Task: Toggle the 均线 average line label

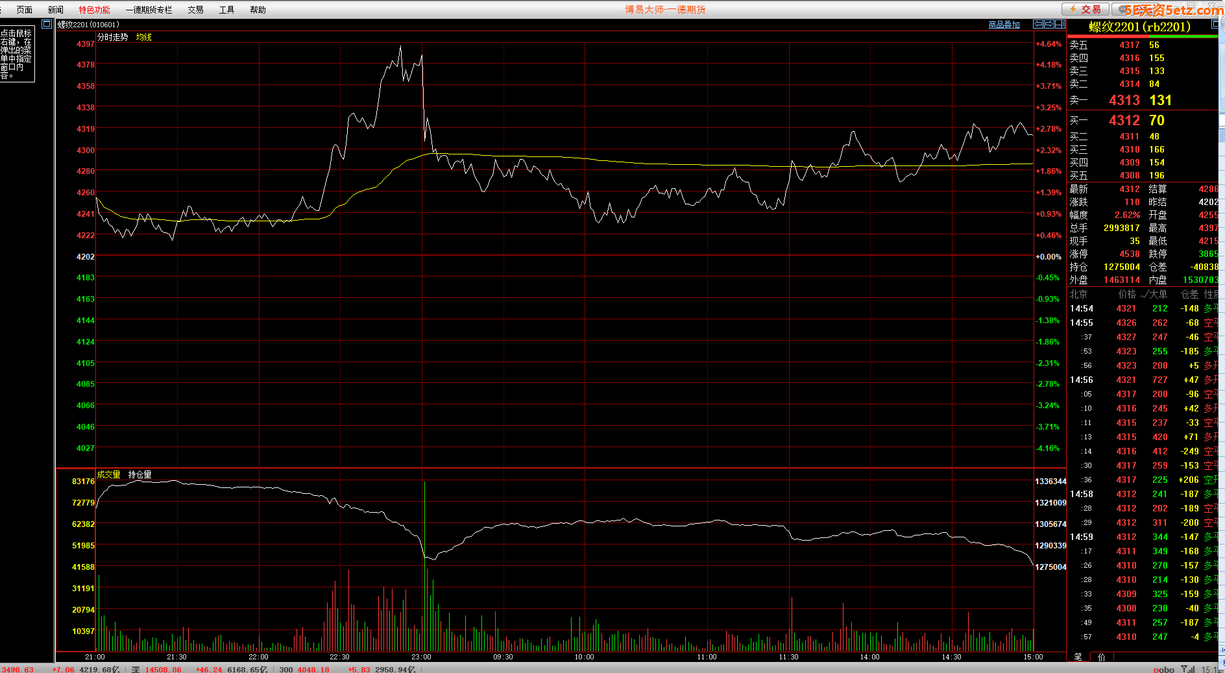Action: (x=143, y=37)
